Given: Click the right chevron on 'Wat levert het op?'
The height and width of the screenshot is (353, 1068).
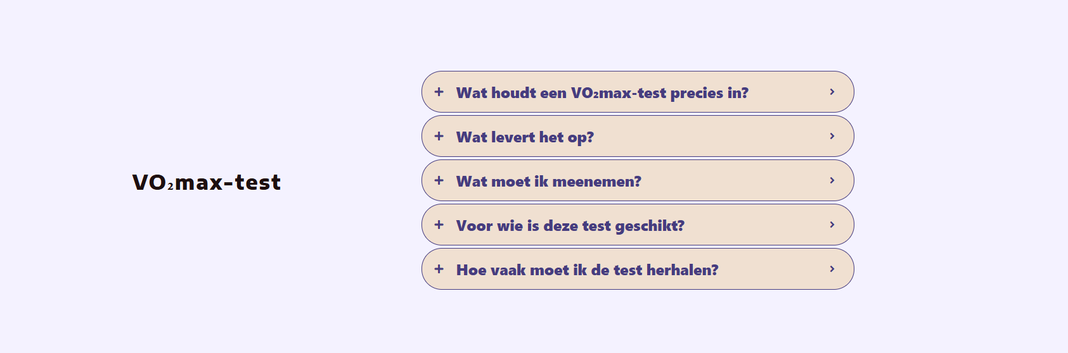Looking at the screenshot, I should click(x=832, y=136).
